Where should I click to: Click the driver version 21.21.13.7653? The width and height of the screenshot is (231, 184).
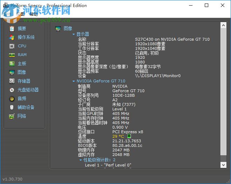click(x=127, y=141)
